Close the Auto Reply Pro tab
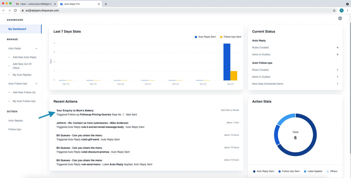This screenshot has width=351, height=178. (99, 4)
